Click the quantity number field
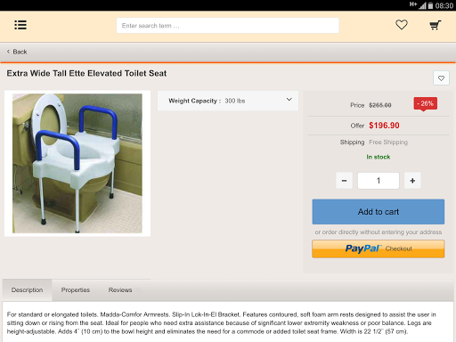The height and width of the screenshot is (342, 456). click(379, 181)
